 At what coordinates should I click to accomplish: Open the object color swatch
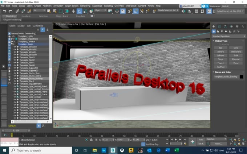pos(242,77)
